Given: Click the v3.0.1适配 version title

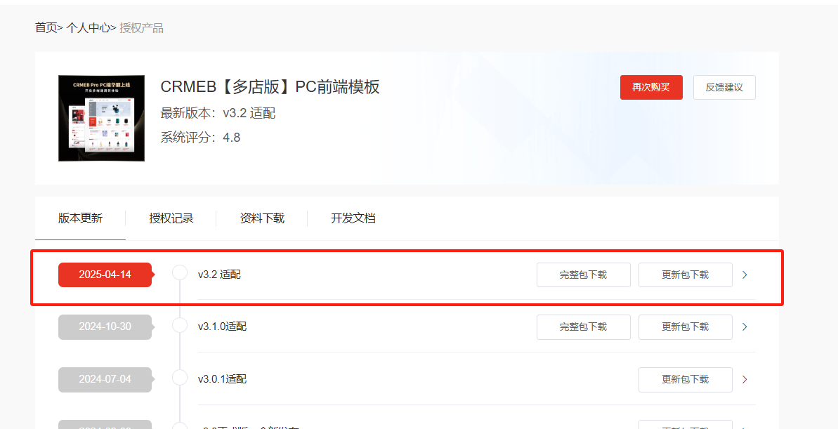Looking at the screenshot, I should click(223, 379).
